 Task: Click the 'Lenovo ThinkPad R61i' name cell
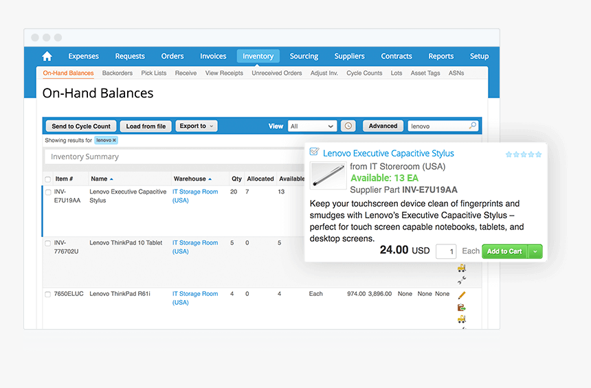(x=120, y=294)
